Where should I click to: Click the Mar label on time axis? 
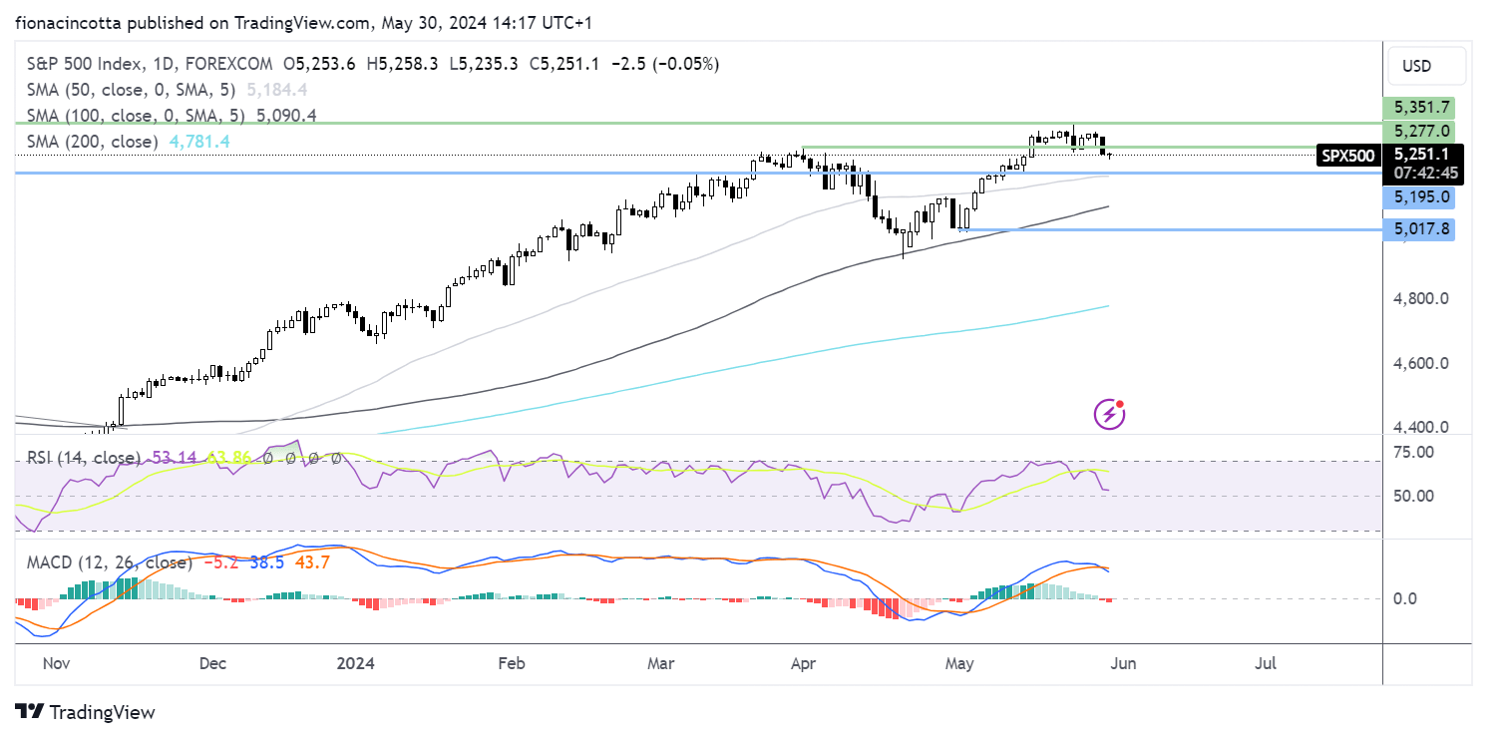click(660, 662)
